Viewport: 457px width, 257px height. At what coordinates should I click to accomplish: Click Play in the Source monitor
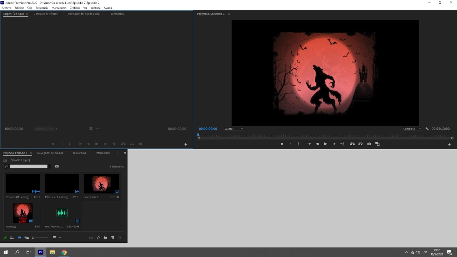(x=96, y=144)
